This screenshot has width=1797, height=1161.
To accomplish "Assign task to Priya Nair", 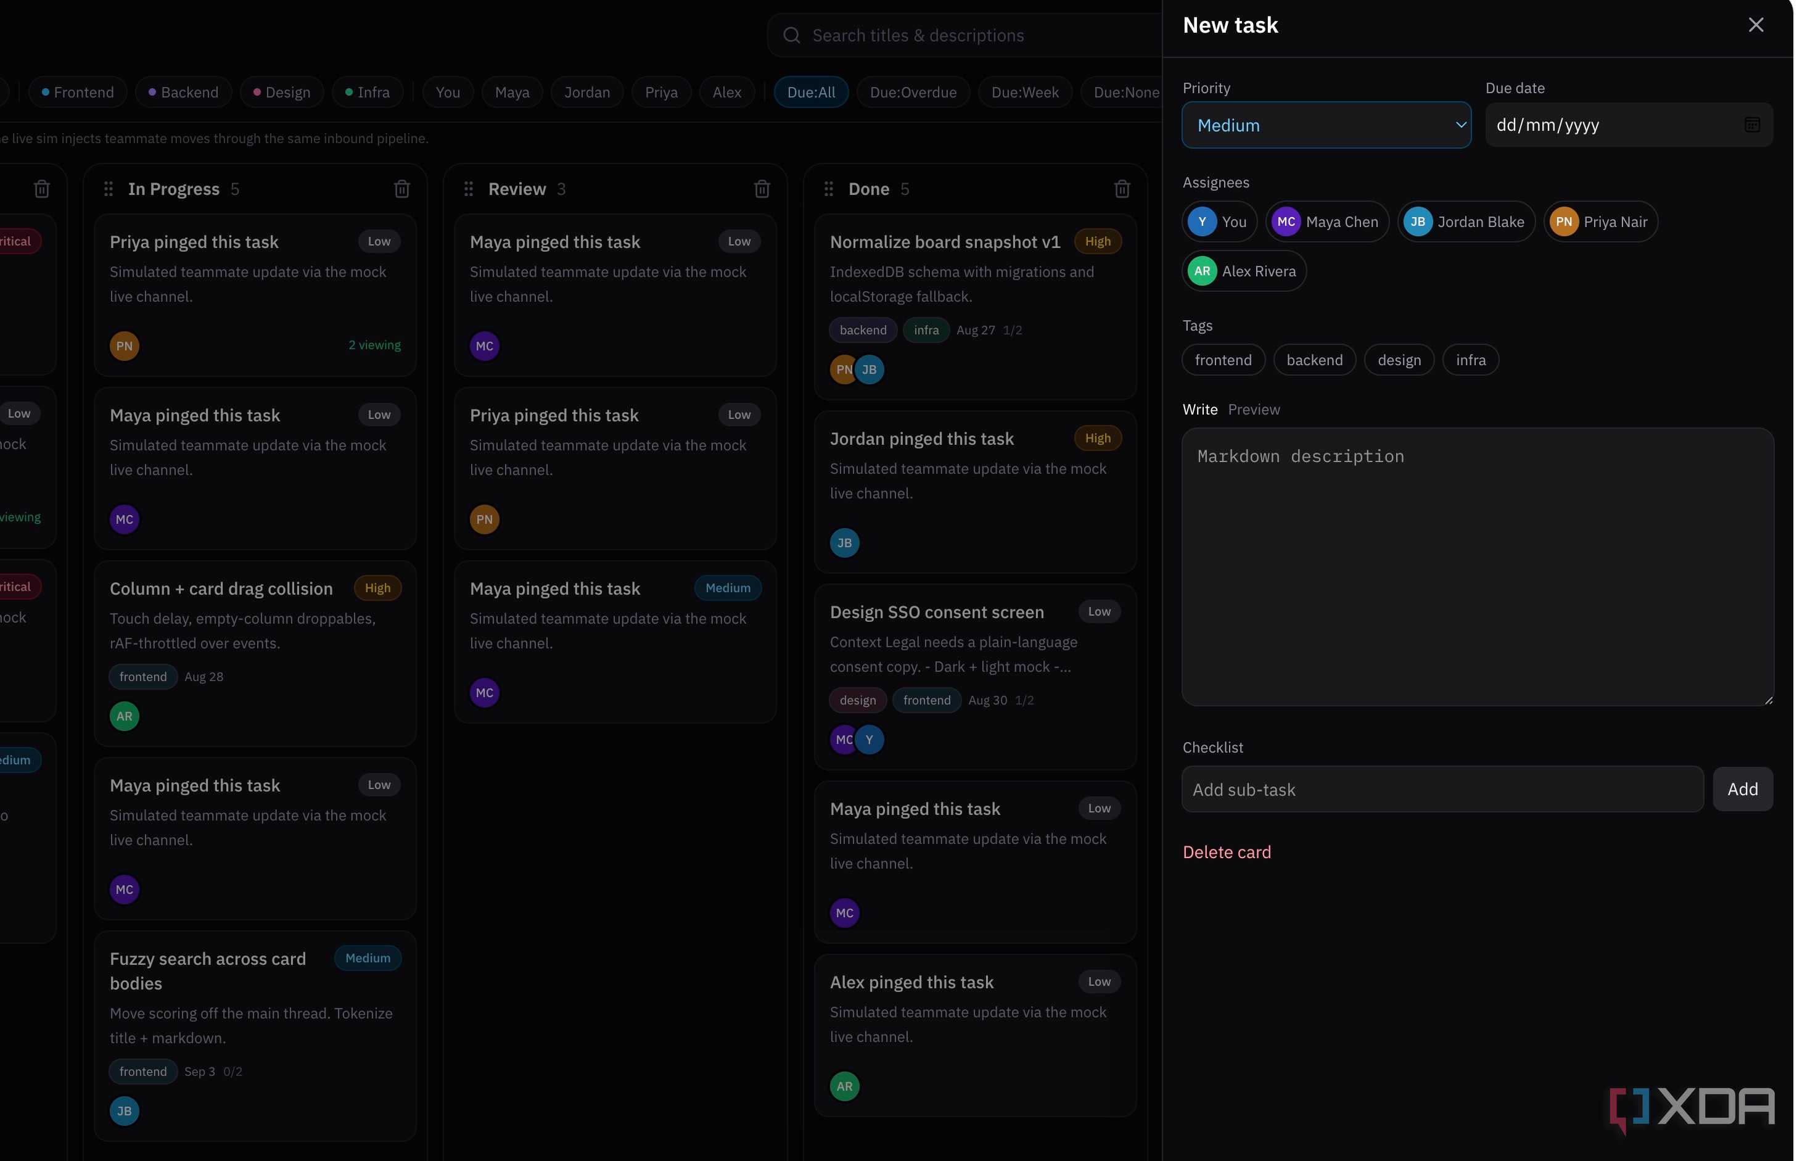I will coord(1600,221).
